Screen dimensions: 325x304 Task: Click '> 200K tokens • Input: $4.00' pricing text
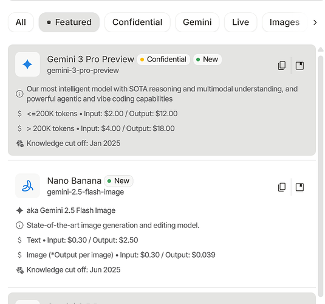tap(101, 128)
